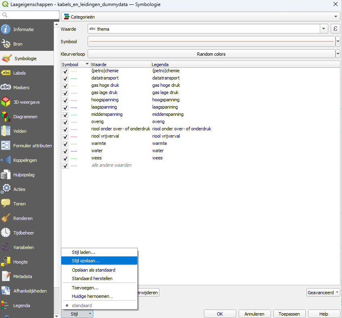Open the Symbool dropdown arrow
342x318 pixels.
click(x=338, y=41)
